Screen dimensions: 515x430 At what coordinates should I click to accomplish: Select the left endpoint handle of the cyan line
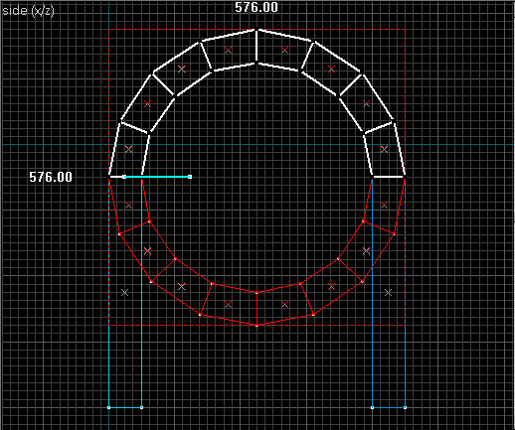point(124,177)
